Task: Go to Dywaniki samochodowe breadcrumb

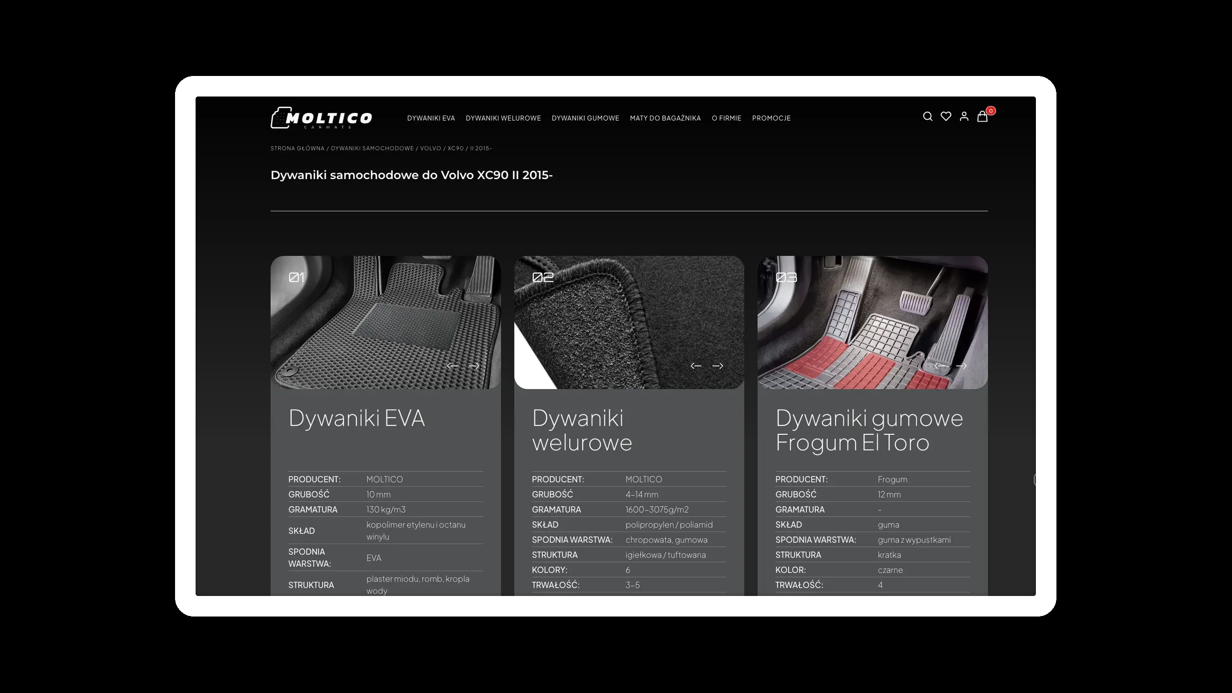Action: (372, 148)
